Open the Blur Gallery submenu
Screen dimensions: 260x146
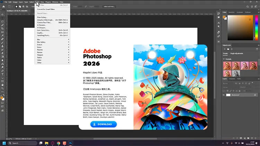[x=52, y=42]
